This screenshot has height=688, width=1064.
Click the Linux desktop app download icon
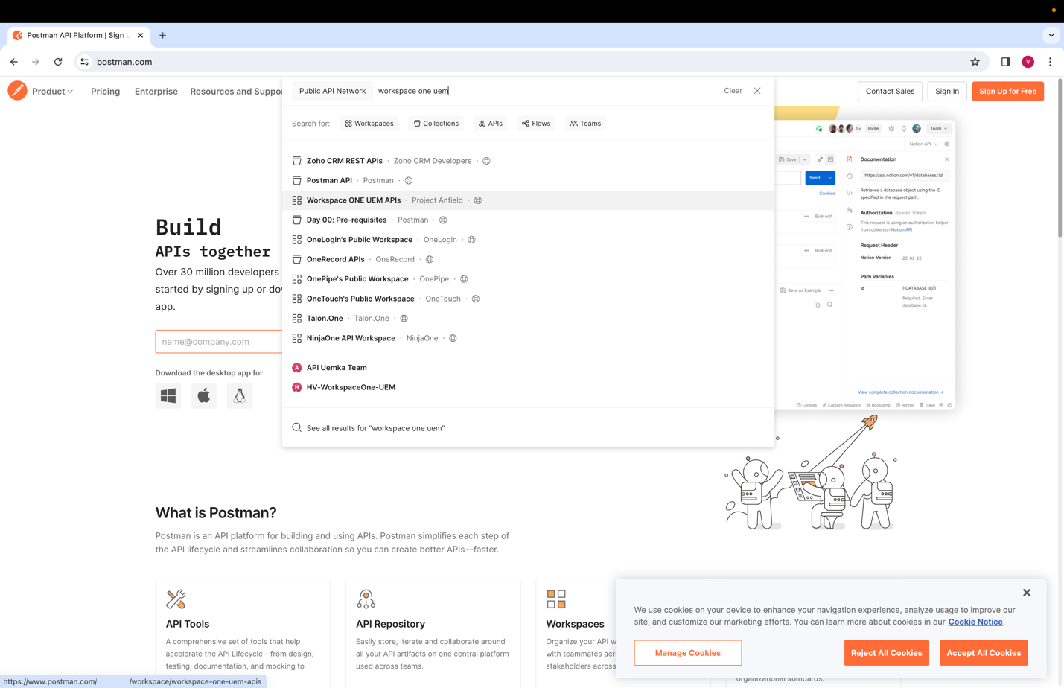(239, 395)
